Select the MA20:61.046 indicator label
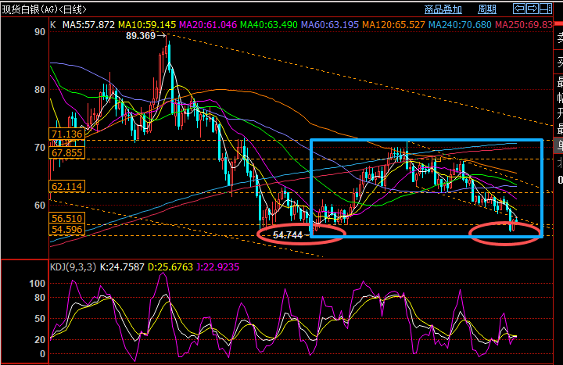This screenshot has height=365, width=563. point(208,25)
